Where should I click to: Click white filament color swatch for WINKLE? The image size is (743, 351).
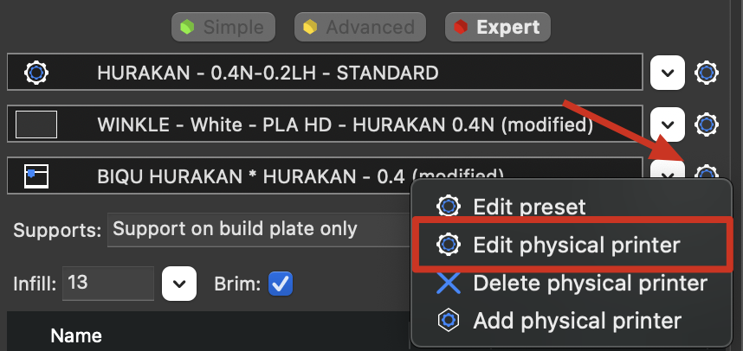tap(36, 124)
